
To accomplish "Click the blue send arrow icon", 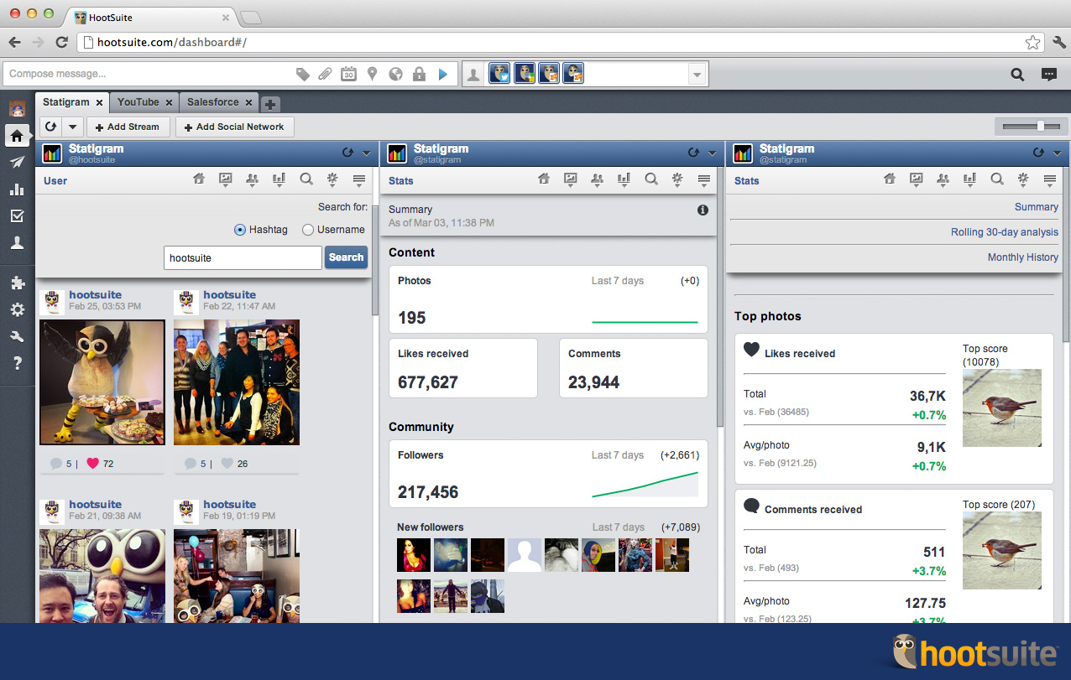I will point(443,75).
